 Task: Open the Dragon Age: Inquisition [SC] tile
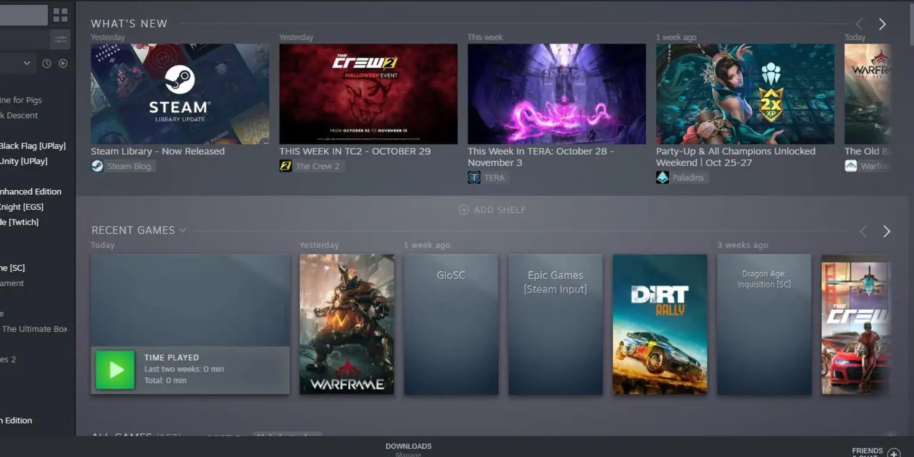point(764,324)
